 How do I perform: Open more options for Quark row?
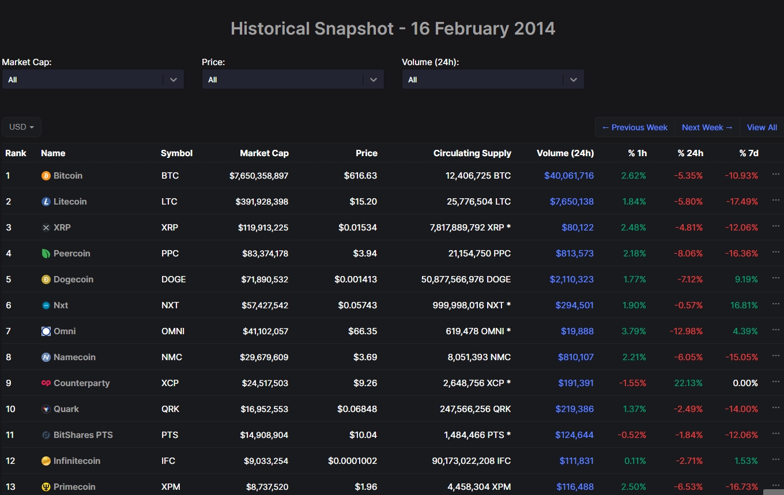coord(775,407)
